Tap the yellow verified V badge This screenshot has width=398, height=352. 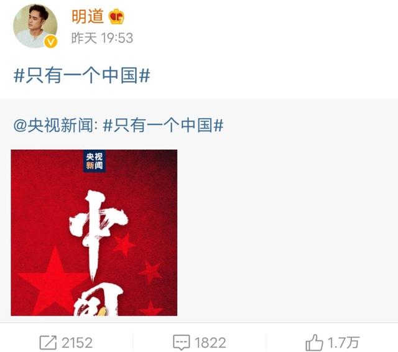click(51, 42)
